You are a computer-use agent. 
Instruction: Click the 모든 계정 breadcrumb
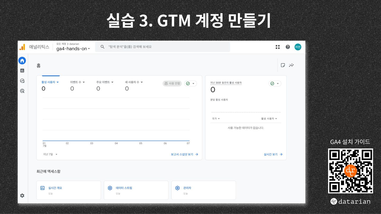pyautogui.click(x=61, y=44)
